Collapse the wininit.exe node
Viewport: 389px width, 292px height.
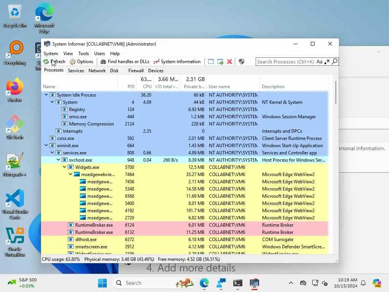coord(46,145)
